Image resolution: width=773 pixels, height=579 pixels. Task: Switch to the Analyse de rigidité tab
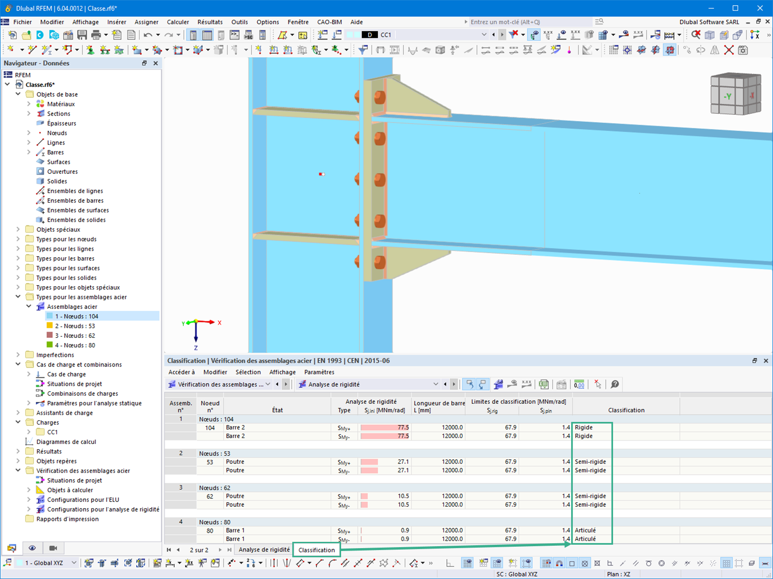[264, 550]
